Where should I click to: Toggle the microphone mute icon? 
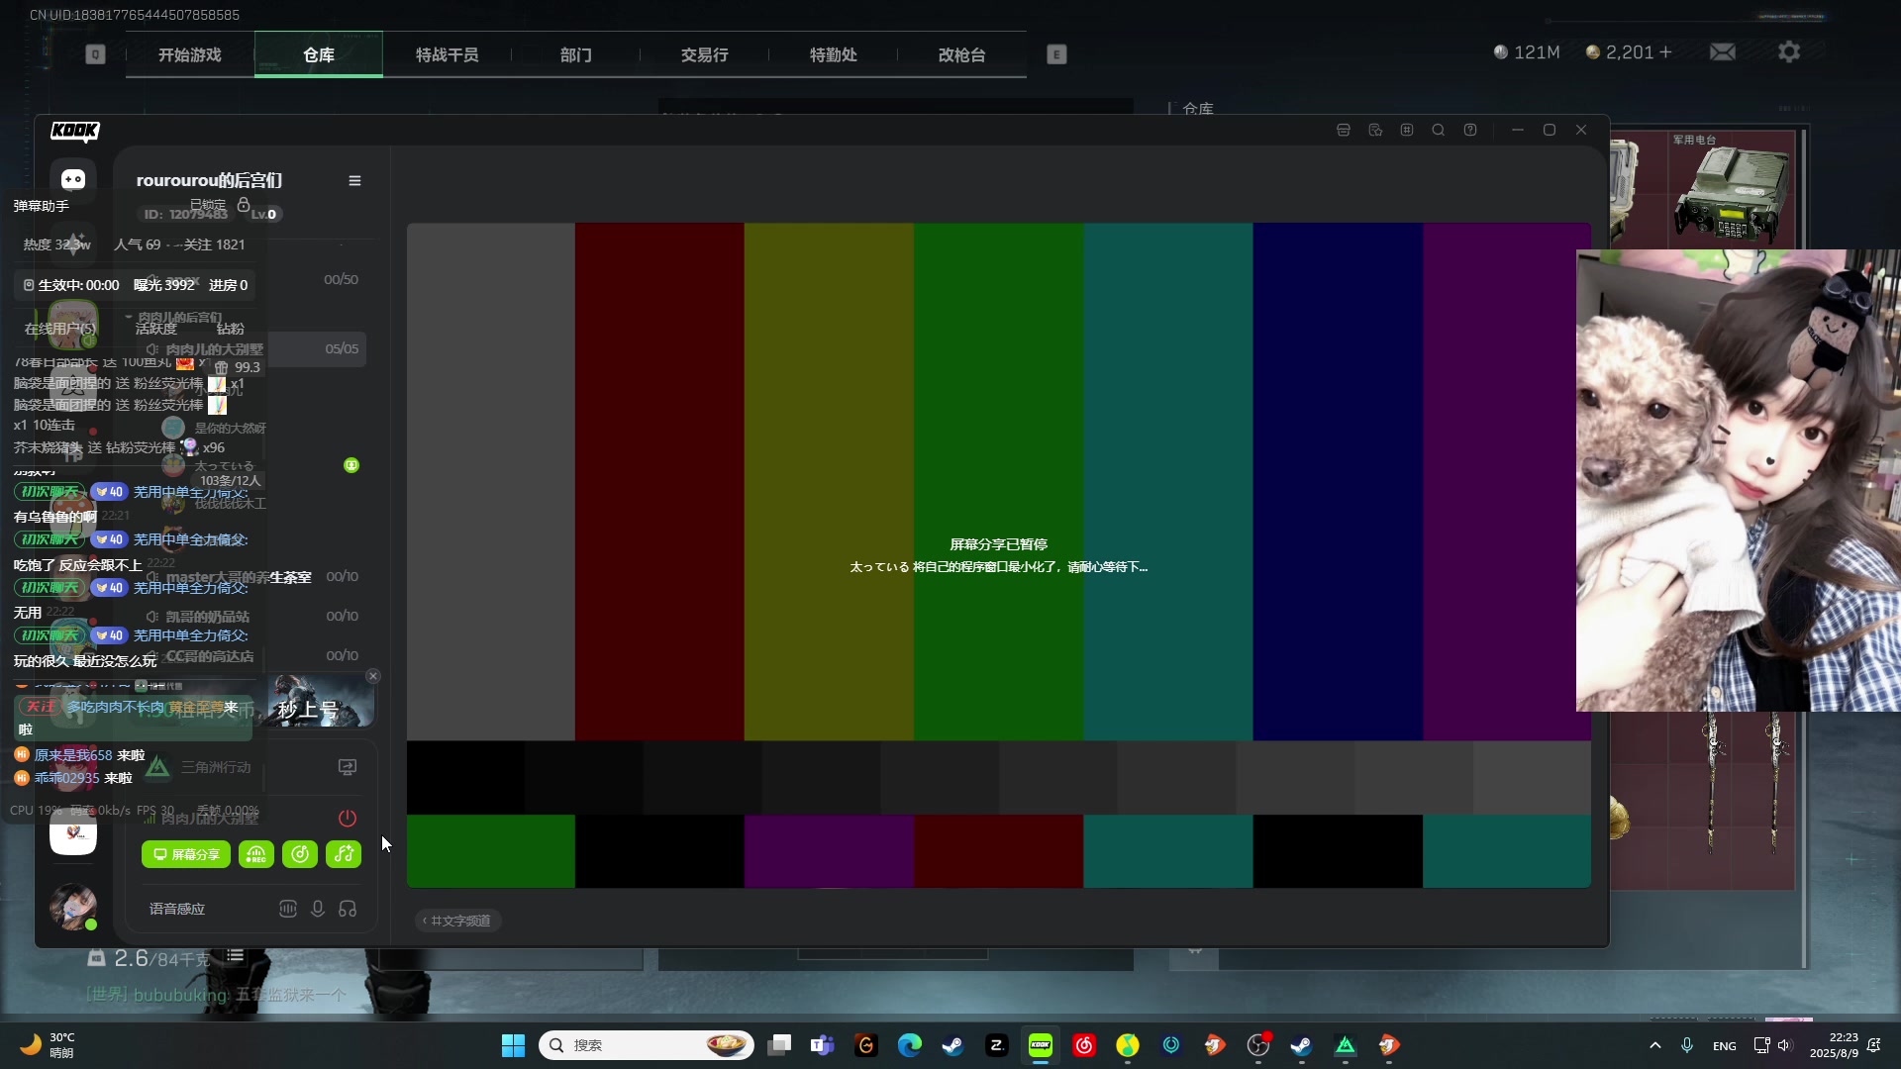pyautogui.click(x=318, y=909)
